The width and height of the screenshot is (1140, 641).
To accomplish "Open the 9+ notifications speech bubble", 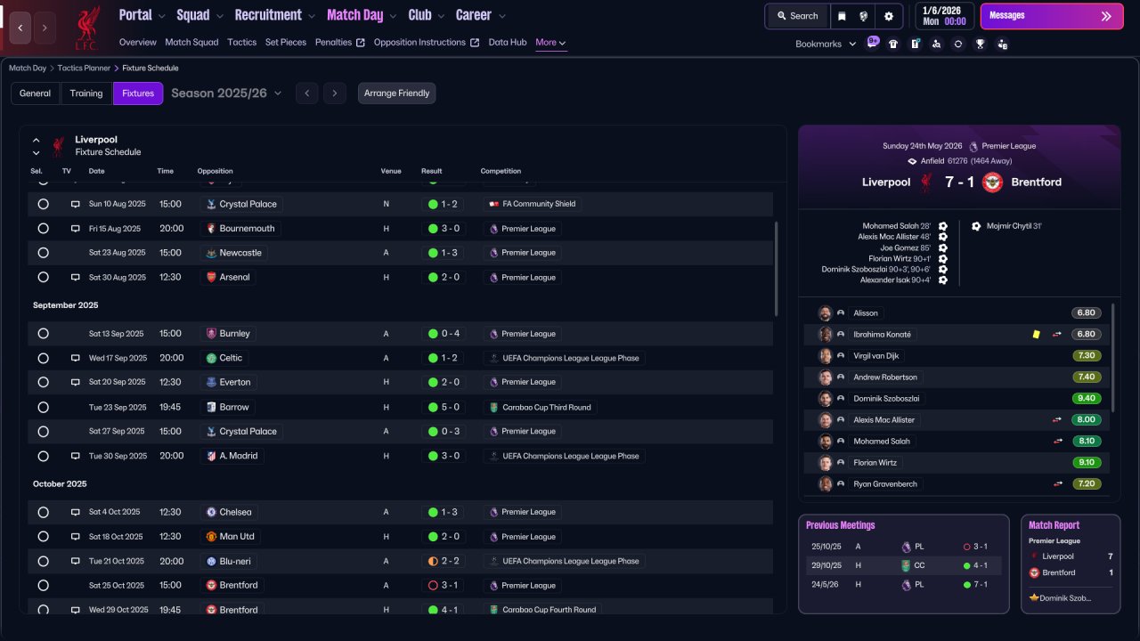I will (x=873, y=43).
